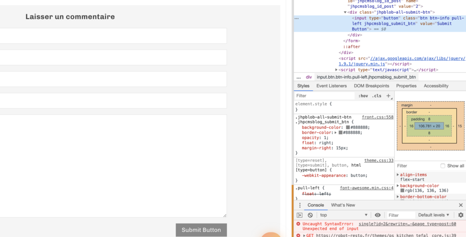Click the rgb(136, 136, 136) computed color swatch
The height and width of the screenshot is (237, 466).
pos(402,190)
